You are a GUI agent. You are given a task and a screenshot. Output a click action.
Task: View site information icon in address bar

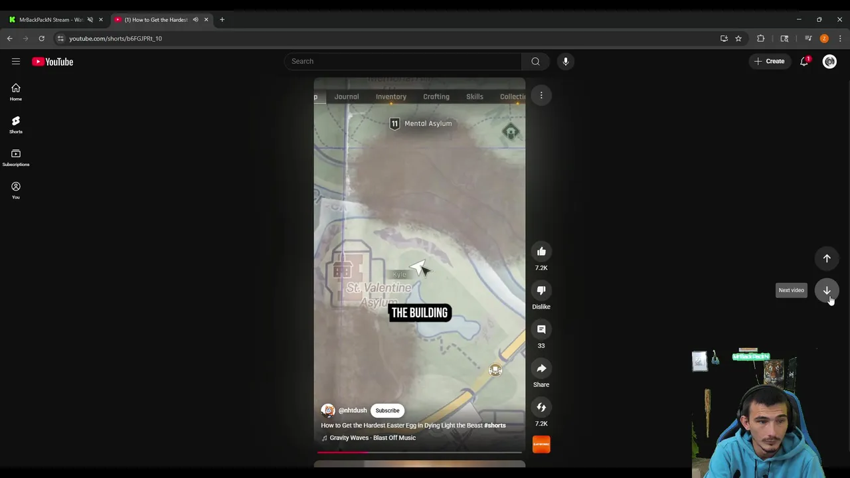60,39
